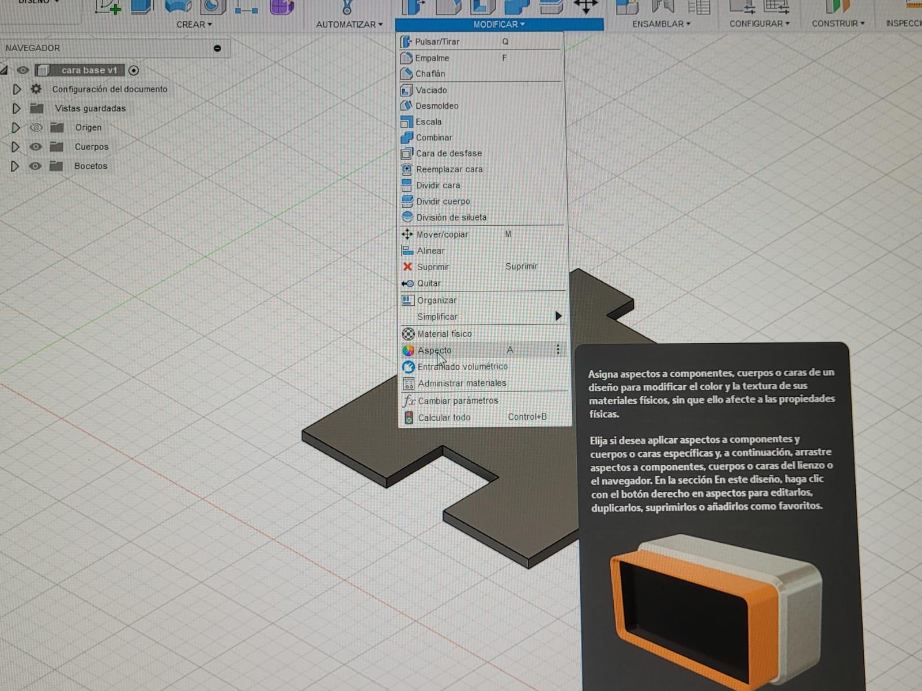The width and height of the screenshot is (922, 691).
Task: Click the Calcular todo traffic light icon
Action: (x=409, y=417)
